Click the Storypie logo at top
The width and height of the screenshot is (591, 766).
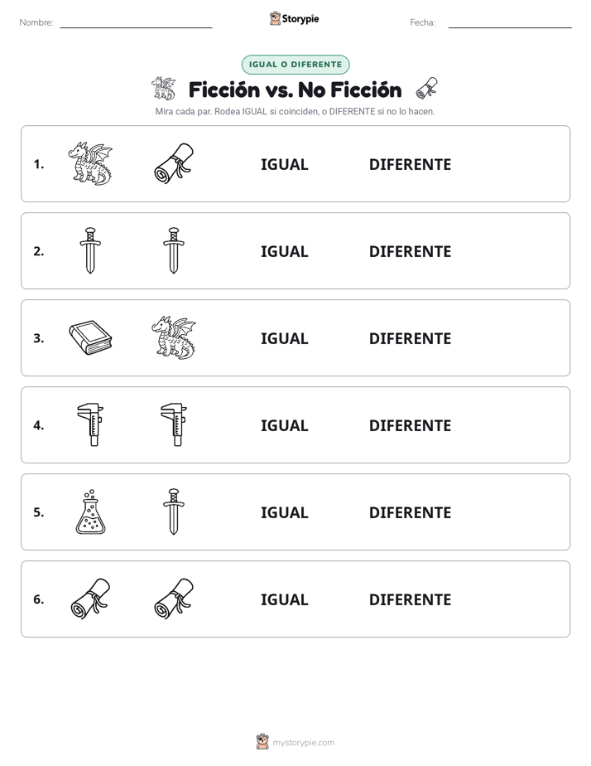pyautogui.click(x=295, y=18)
